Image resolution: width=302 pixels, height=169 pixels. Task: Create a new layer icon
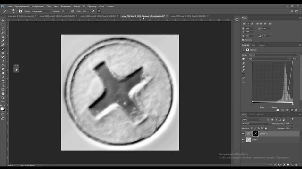(292, 165)
